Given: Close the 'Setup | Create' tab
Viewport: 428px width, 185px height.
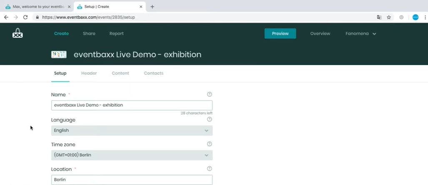Looking at the screenshot, I should (141, 7).
